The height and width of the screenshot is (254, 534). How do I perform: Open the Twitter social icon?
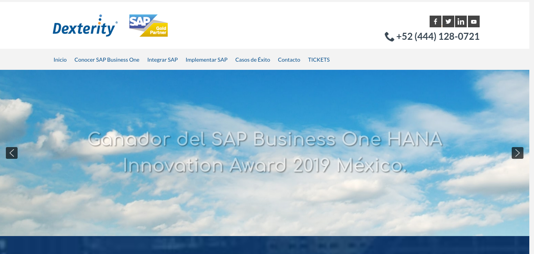click(448, 21)
